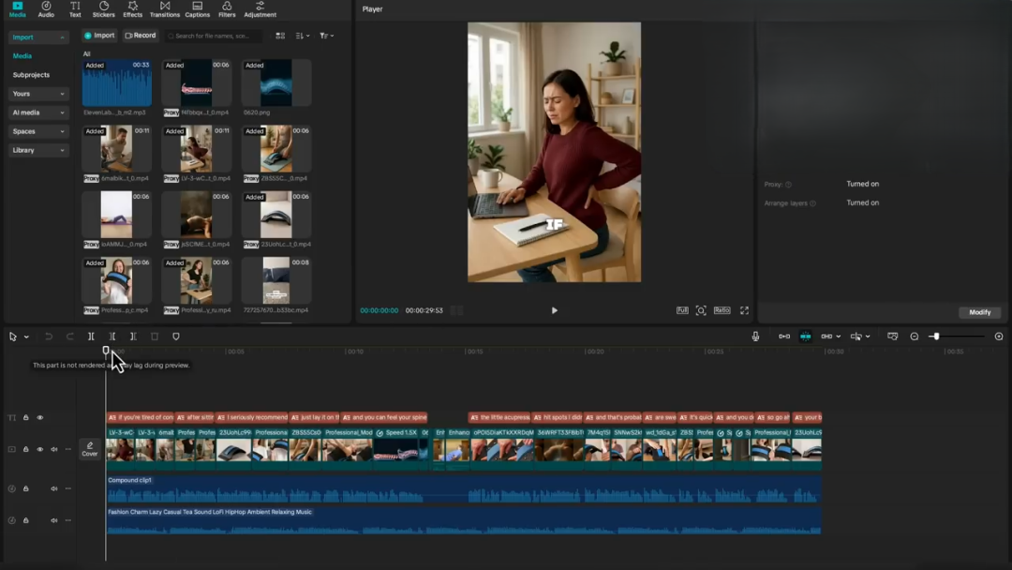Expand the Library section
Screen dimensions: 1012x570
coord(62,150)
